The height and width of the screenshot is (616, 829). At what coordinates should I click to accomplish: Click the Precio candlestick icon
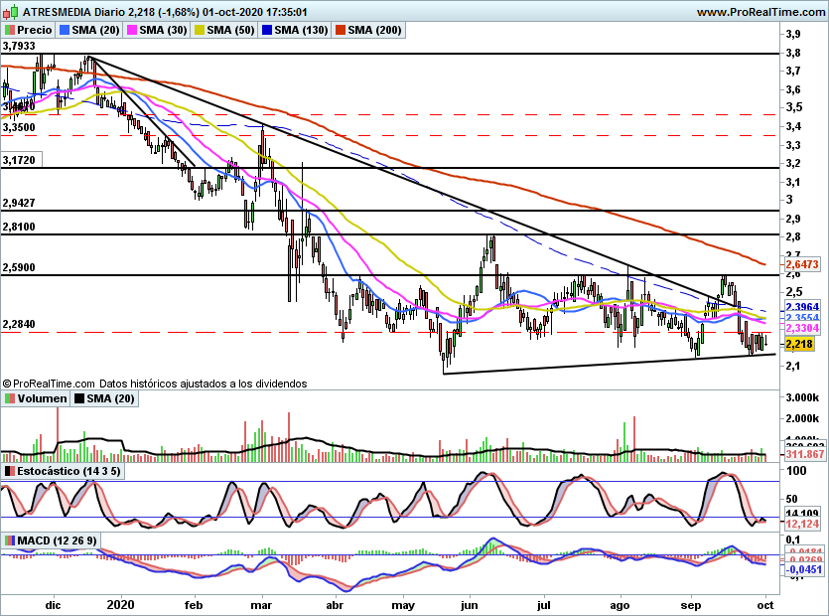tap(10, 30)
